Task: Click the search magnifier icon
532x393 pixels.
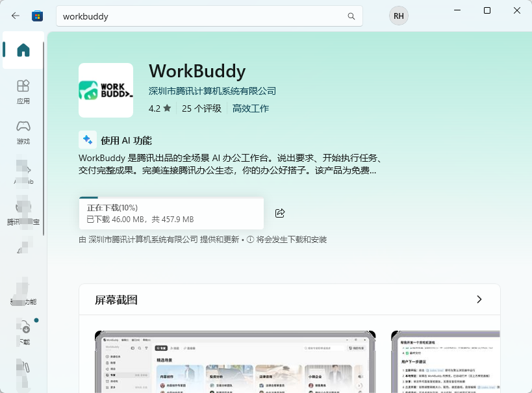Action: [351, 16]
